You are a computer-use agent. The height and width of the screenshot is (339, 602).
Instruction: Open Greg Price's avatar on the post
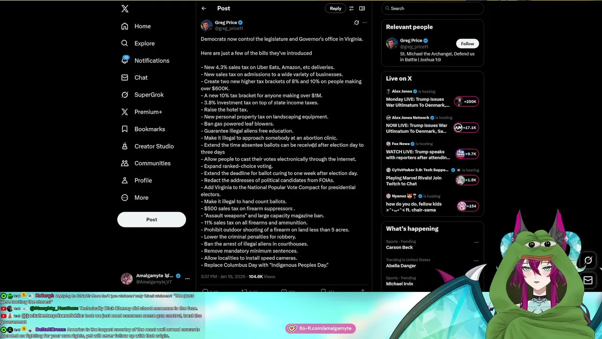(206, 25)
